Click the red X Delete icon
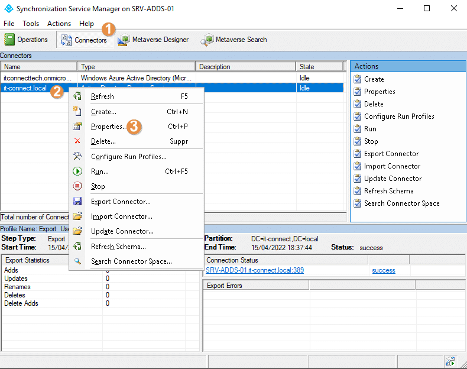The height and width of the screenshot is (369, 467). tap(77, 141)
